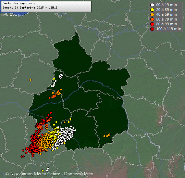Select the '100 à 119 min' legend label

[x=169, y=29]
